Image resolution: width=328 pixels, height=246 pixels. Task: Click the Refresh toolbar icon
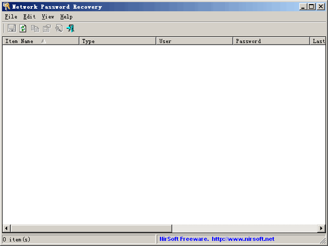point(23,28)
